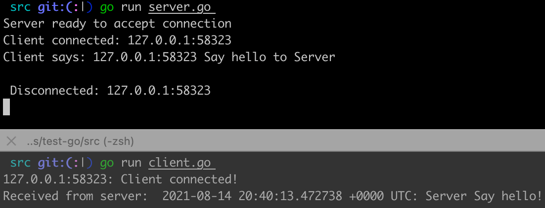
Task: Click the "src" directory name in the server prompt
Action: 20,7
